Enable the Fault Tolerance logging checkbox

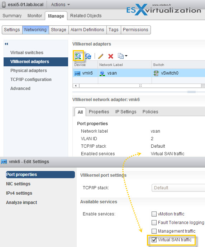(x=154, y=223)
